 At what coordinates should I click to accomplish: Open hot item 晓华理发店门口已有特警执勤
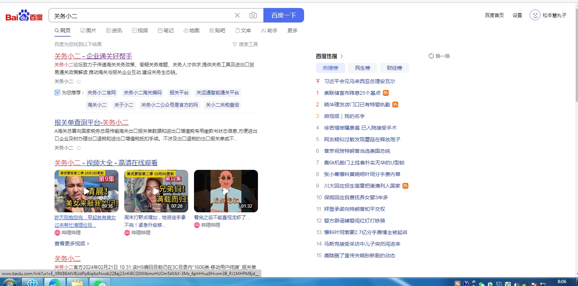357,105
